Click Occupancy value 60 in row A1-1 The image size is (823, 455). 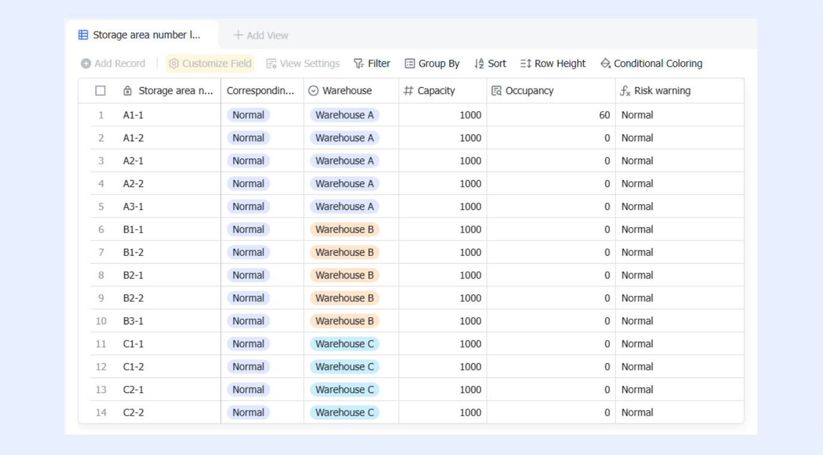point(605,115)
